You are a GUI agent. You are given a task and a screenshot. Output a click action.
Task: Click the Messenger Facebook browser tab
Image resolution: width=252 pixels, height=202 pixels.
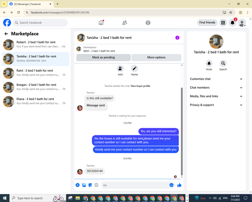coord(30,4)
